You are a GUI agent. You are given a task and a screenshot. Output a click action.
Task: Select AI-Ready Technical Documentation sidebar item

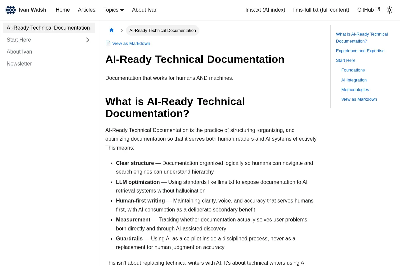pyautogui.click(x=49, y=28)
